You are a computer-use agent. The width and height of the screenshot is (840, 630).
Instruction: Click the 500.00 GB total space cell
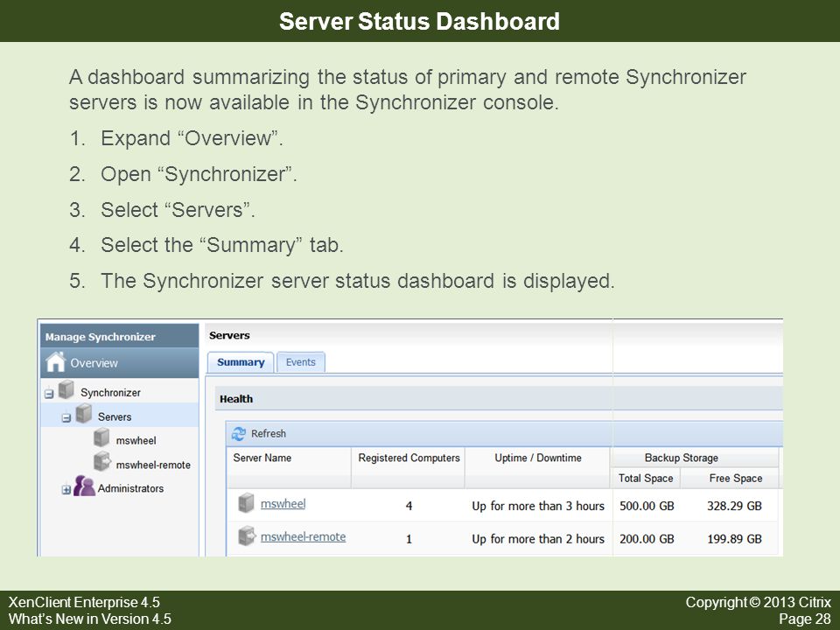click(647, 507)
